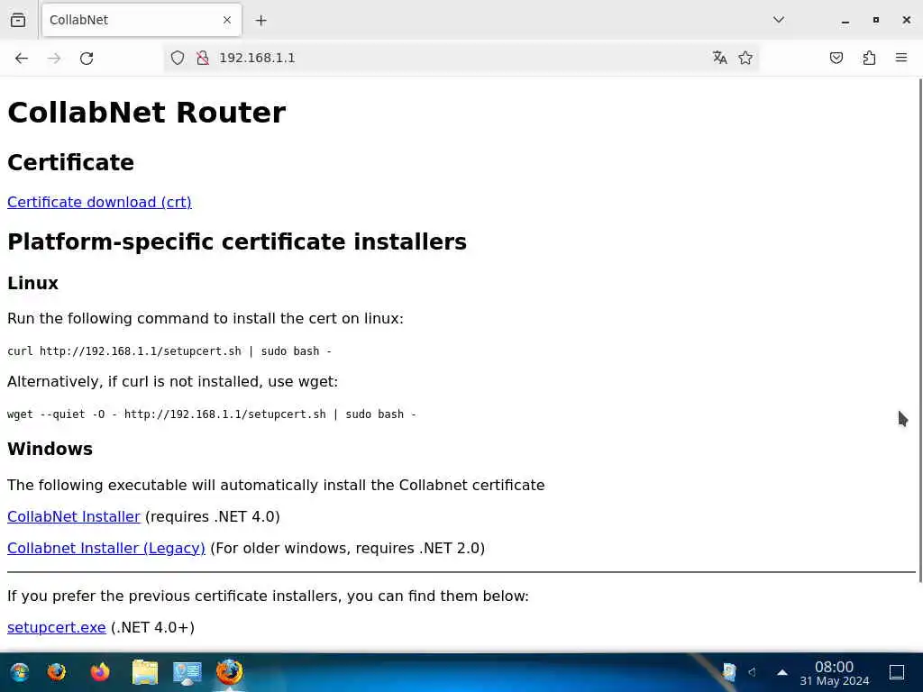Click the system tray document icon
This screenshot has width=923, height=692.
(728, 672)
